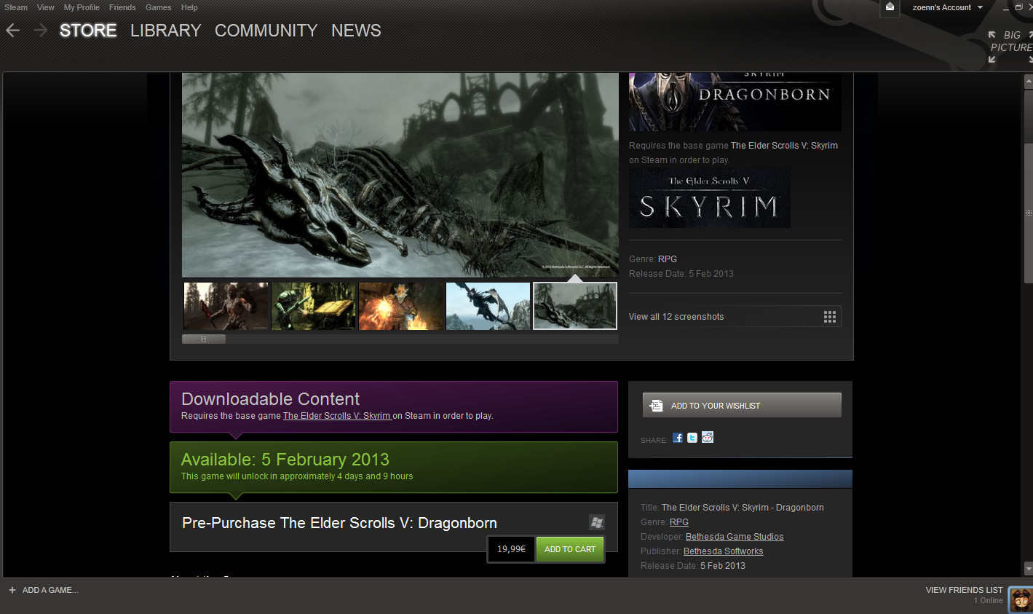Share on Twitter icon
Viewport: 1033px width, 614px height.
coord(692,438)
